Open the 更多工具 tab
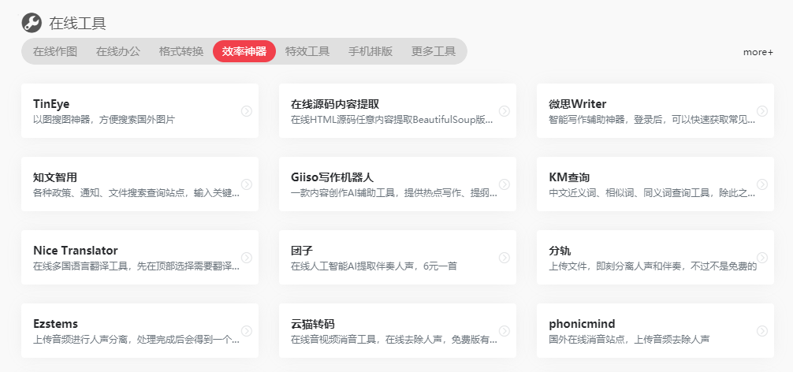The width and height of the screenshot is (793, 372). [434, 51]
